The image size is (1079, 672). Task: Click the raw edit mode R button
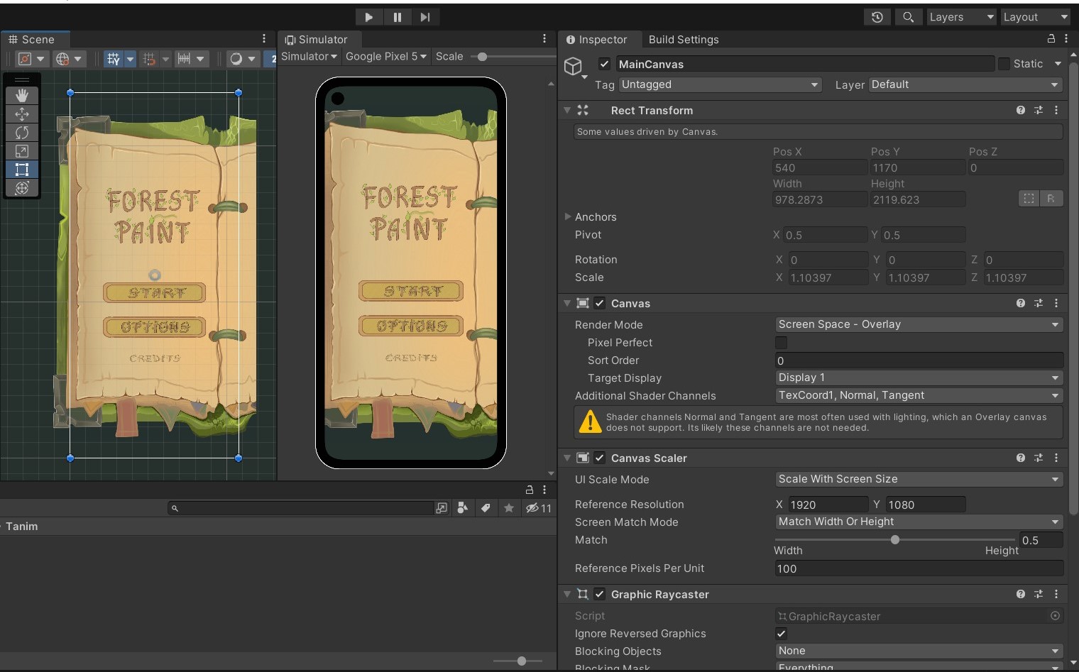pos(1051,199)
